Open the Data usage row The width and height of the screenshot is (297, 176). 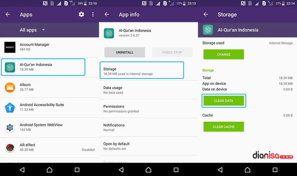[x=142, y=90]
